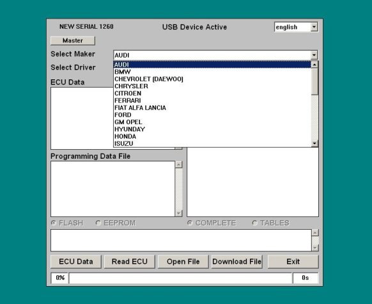The width and height of the screenshot is (372, 304).
Task: Select BMW in maker list
Action: [x=212, y=72]
